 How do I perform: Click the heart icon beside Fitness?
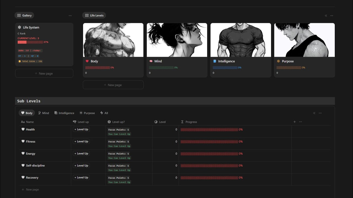coord(23,141)
